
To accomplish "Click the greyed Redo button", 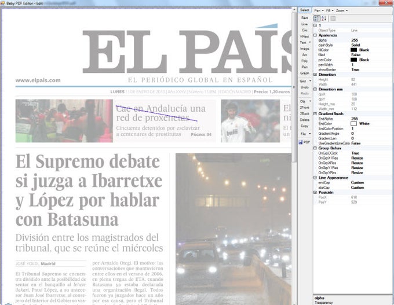I will (x=305, y=93).
